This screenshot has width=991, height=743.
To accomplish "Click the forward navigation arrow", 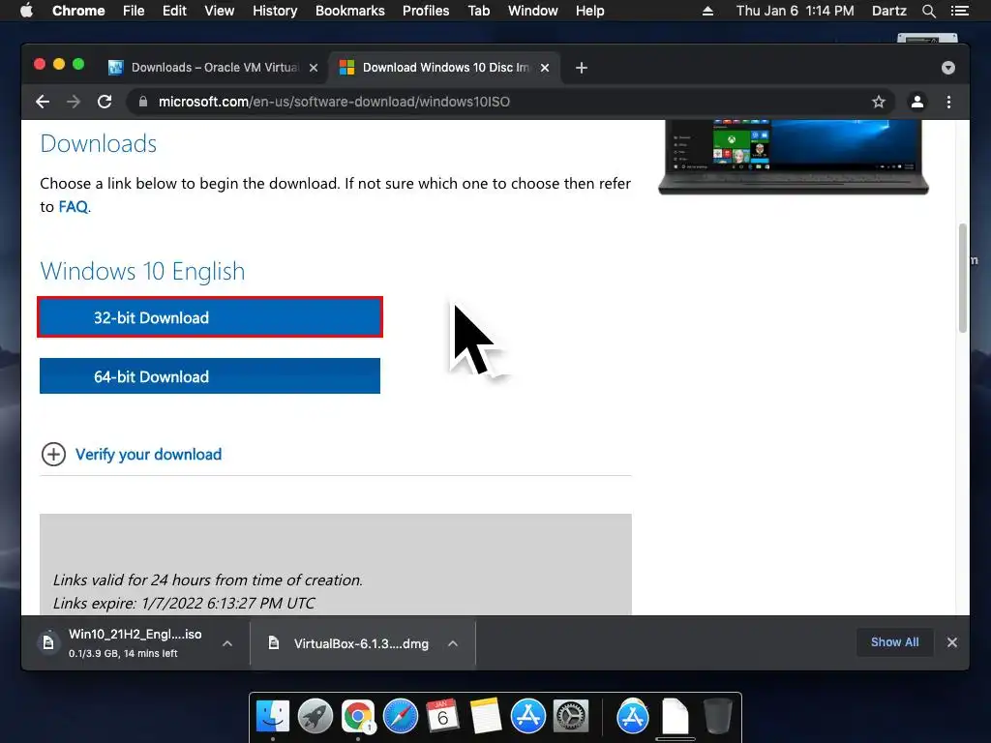I will [x=74, y=102].
